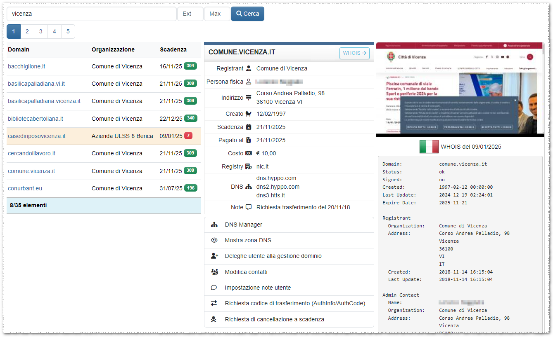Screen dimensions: 553x337
Task: Request transfer code AuthInfo/AuthCode
Action: (x=289, y=303)
